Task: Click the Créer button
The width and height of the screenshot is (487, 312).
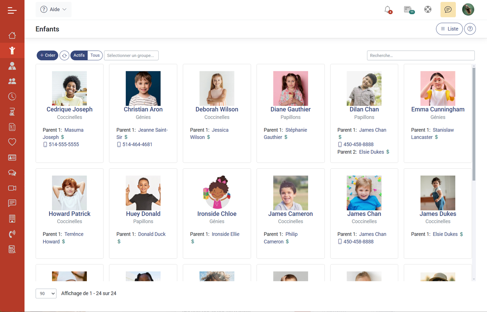Action: click(x=47, y=55)
